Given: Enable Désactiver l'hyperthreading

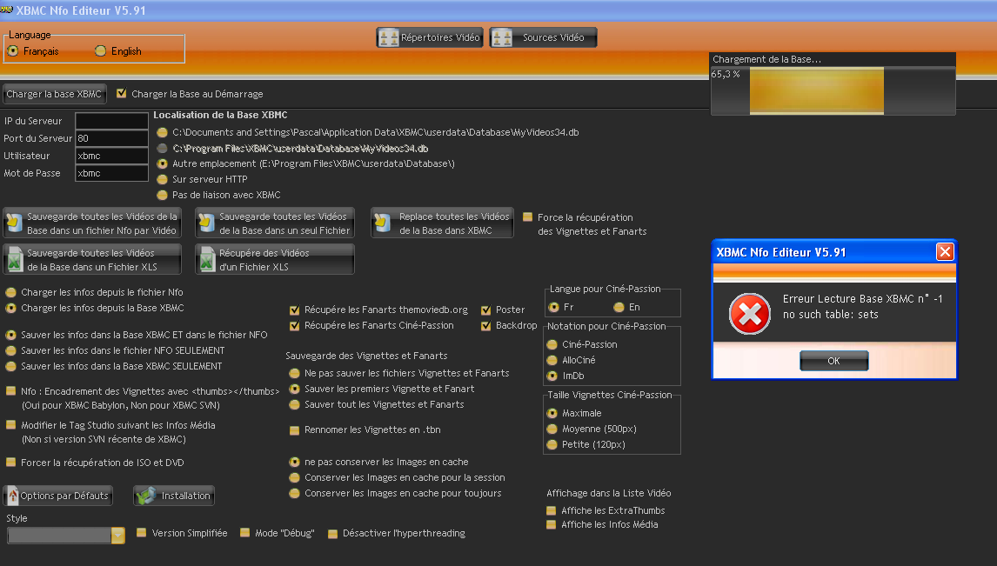Looking at the screenshot, I should 332,534.
